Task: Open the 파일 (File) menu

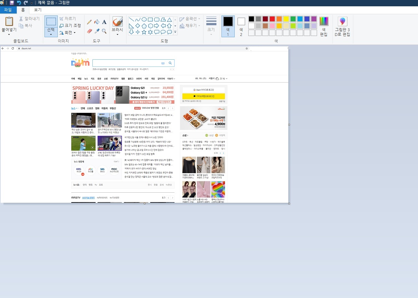Action: [8, 10]
